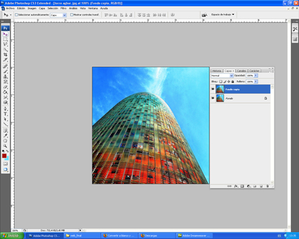Viewport: 299px width, 239px height.
Task: Hide the Fondo copia layer eye
Action: pos(213,89)
